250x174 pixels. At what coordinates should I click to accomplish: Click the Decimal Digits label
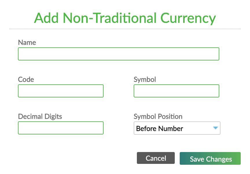pyautogui.click(x=40, y=116)
